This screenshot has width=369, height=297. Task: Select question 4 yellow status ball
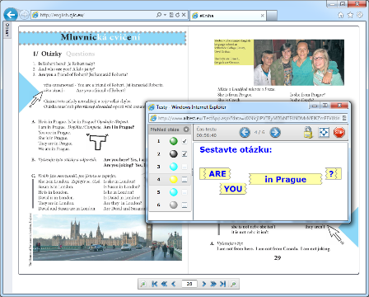click(174, 180)
